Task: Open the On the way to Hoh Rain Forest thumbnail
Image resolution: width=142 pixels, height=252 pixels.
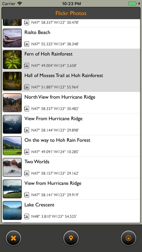Action: 12,146
